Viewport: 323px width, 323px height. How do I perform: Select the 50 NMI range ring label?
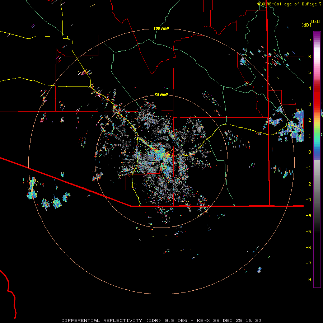(x=161, y=95)
